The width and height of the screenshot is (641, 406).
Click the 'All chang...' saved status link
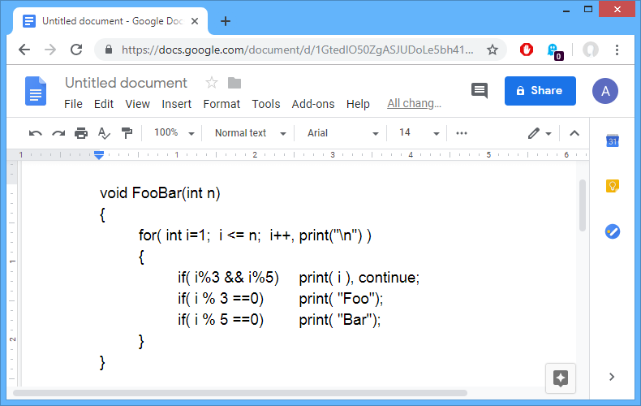tap(414, 104)
